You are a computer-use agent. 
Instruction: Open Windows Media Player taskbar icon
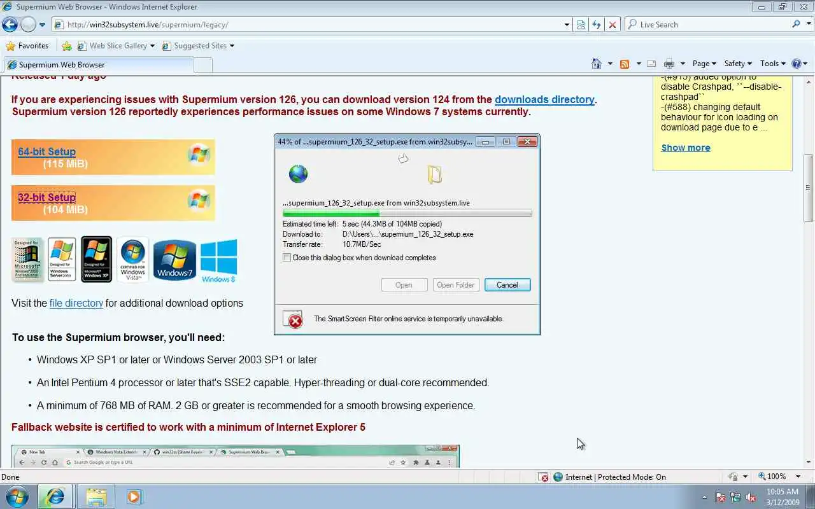pos(134,496)
